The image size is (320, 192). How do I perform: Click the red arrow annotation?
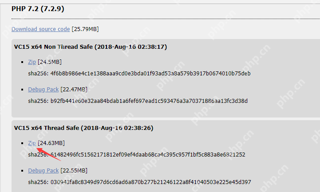[x=49, y=154]
